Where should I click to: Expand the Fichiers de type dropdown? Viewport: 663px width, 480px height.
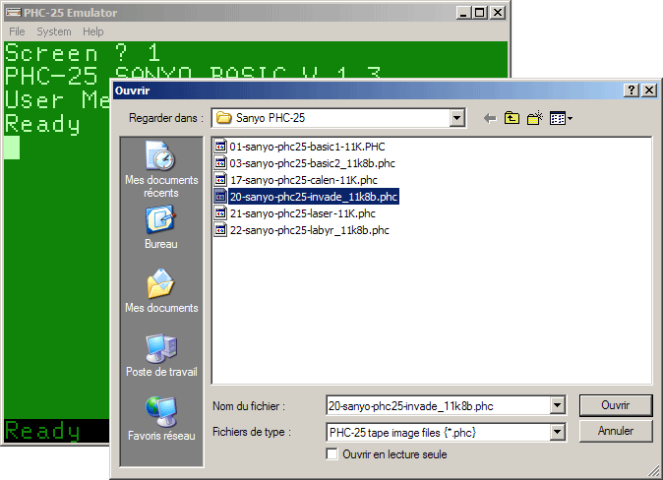558,432
